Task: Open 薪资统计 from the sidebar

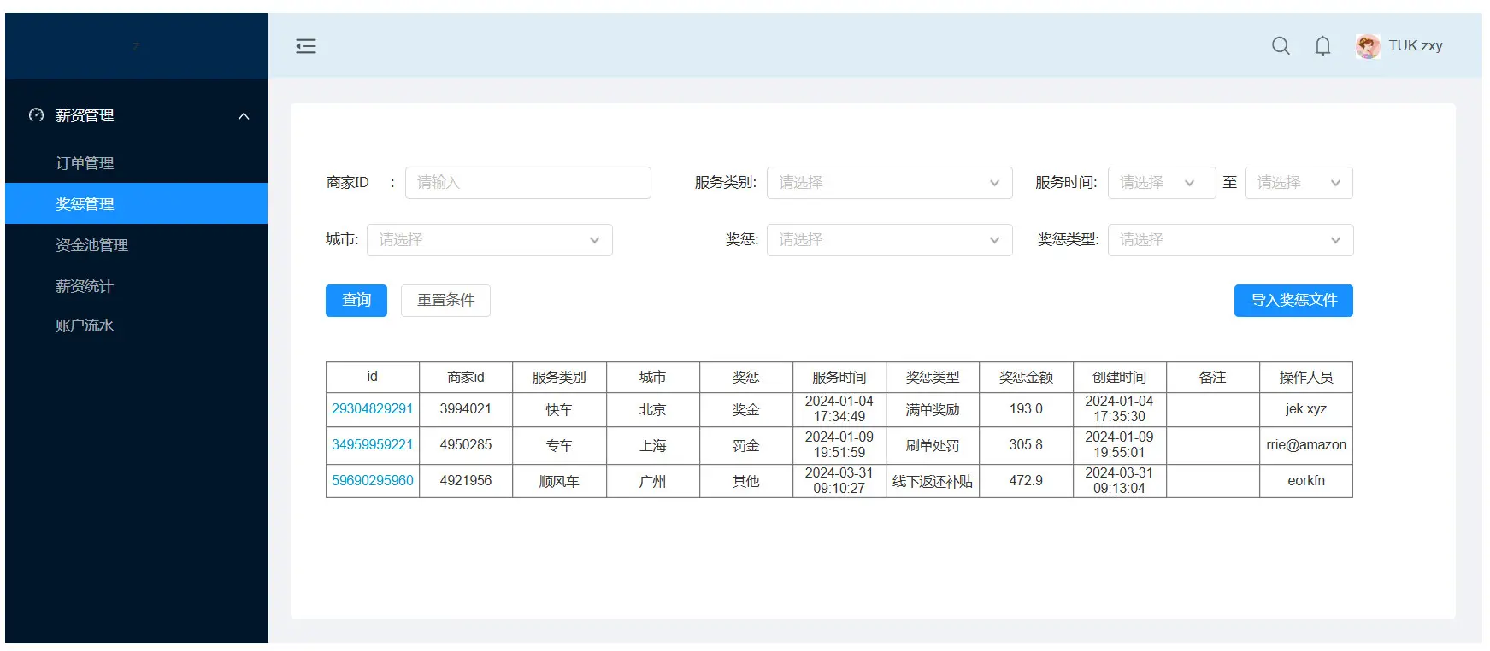Action: pos(85,286)
